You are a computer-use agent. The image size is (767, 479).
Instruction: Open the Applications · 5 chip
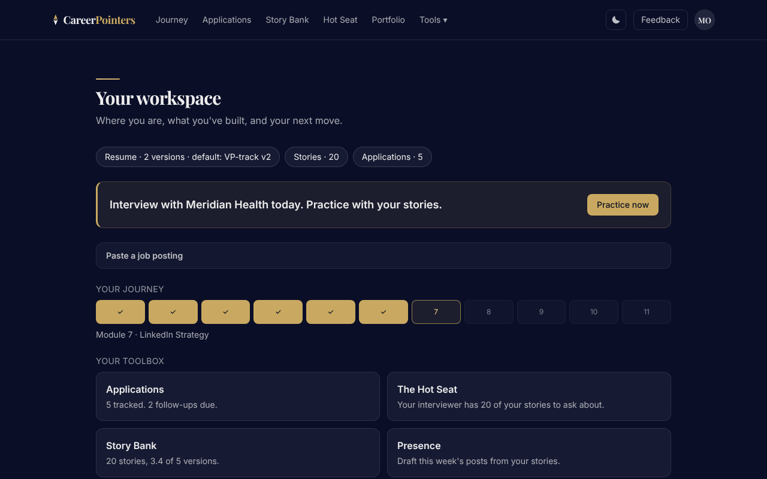point(392,157)
